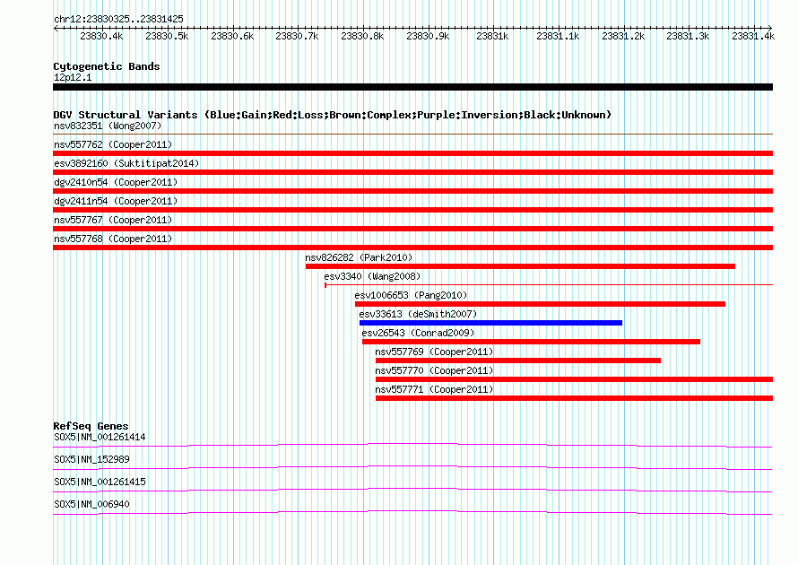Click the blue gain bar for esv33613

tap(490, 323)
